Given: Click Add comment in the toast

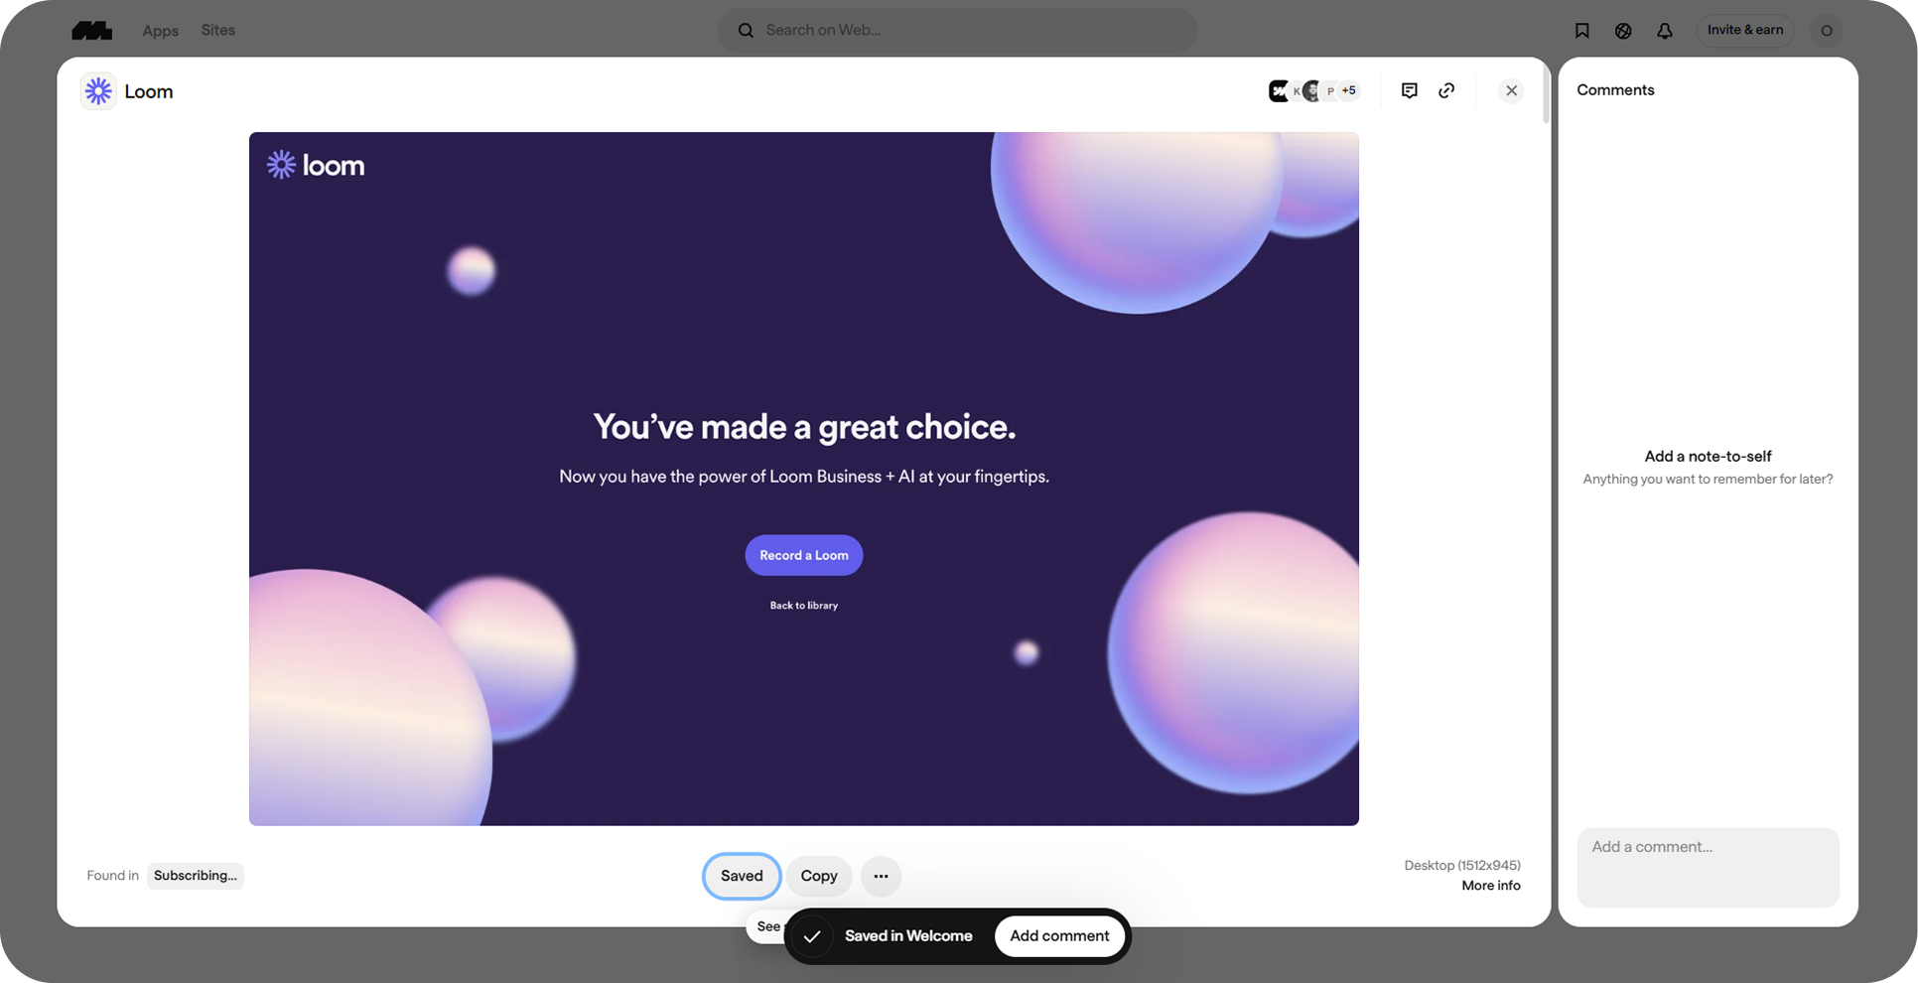Looking at the screenshot, I should coord(1059,936).
